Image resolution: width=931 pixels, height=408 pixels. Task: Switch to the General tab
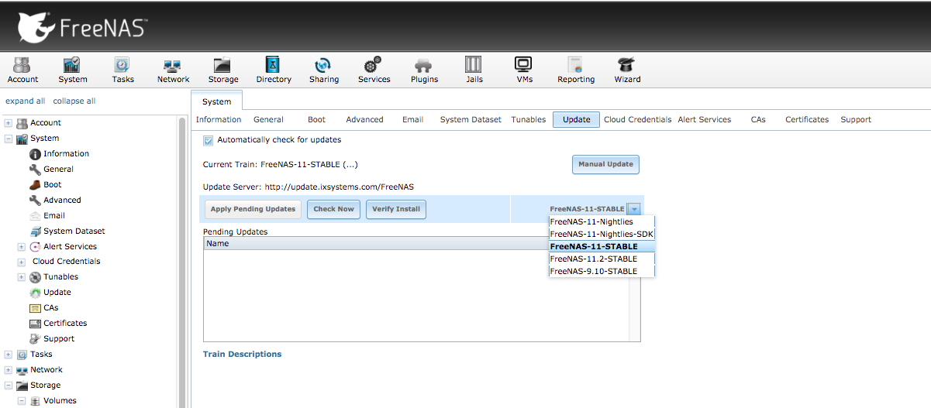(x=268, y=119)
